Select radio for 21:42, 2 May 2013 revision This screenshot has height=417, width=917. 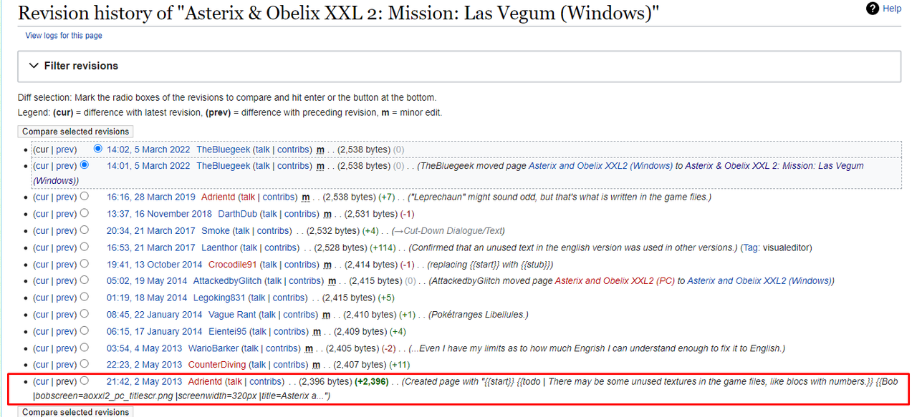[85, 381]
